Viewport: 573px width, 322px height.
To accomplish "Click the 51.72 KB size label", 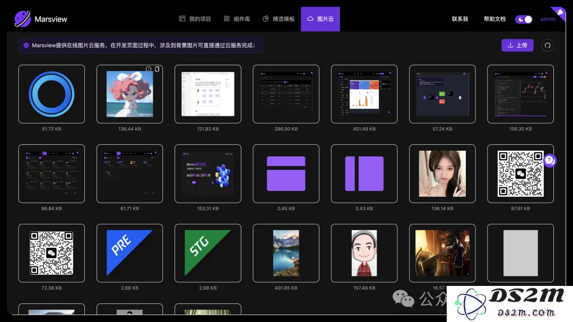I will click(51, 129).
